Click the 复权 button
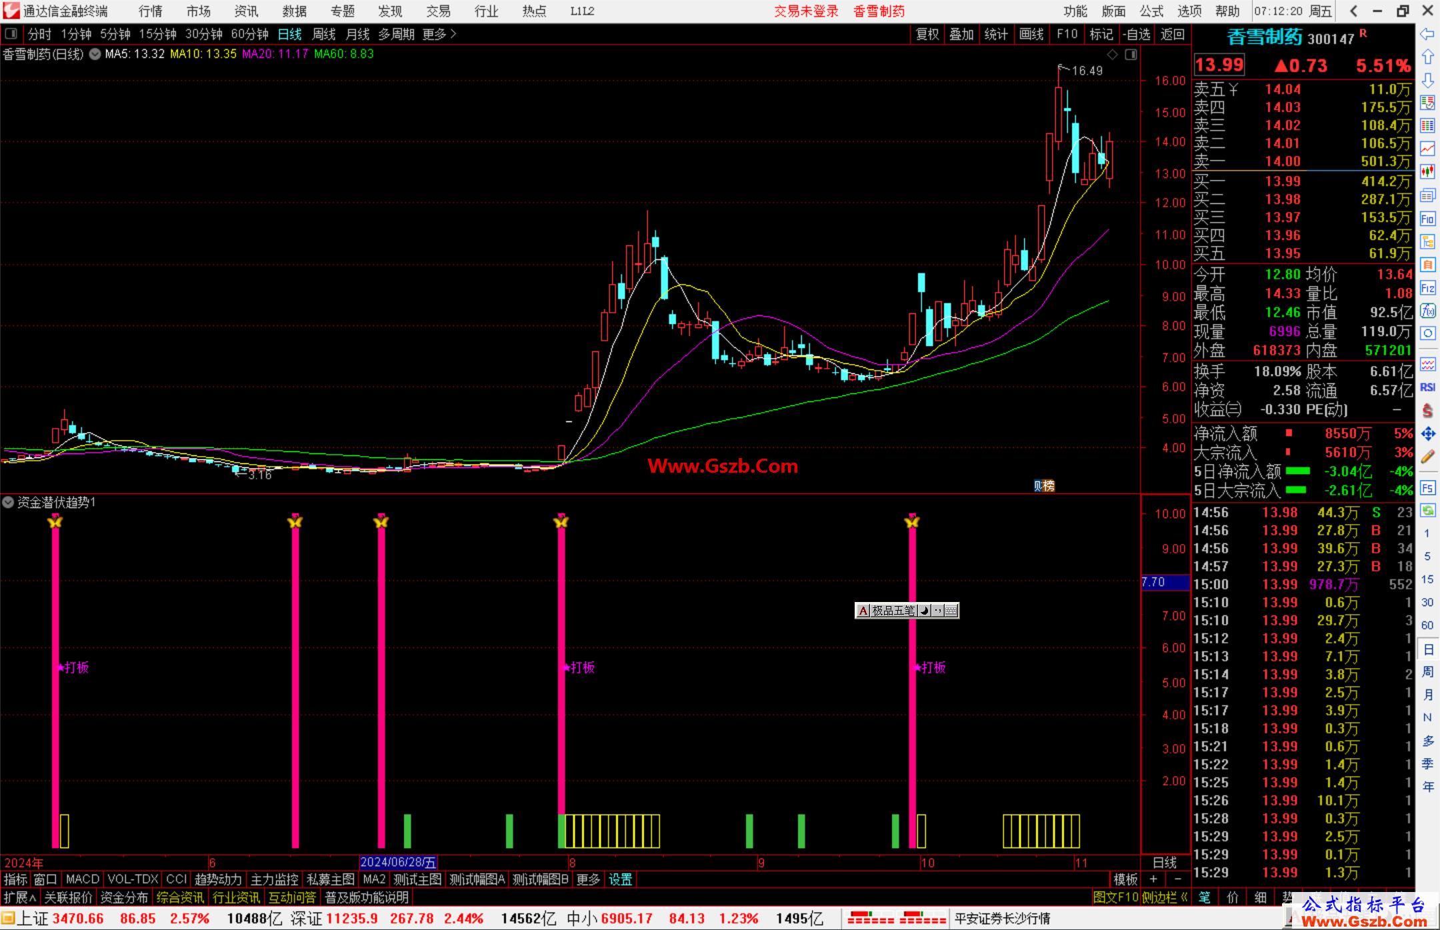 click(927, 34)
